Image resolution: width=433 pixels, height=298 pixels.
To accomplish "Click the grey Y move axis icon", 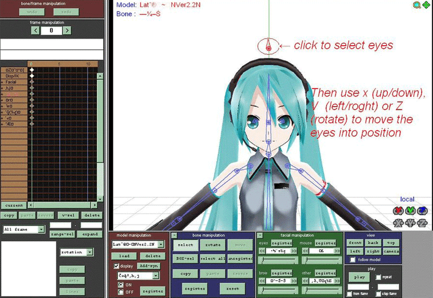I will [410, 223].
